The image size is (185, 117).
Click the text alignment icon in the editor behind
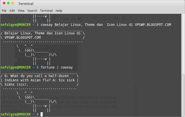94,18
